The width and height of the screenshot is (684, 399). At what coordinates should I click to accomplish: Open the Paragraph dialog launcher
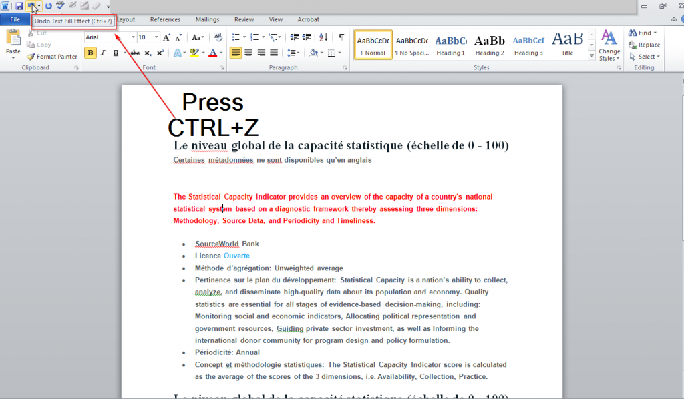click(345, 68)
